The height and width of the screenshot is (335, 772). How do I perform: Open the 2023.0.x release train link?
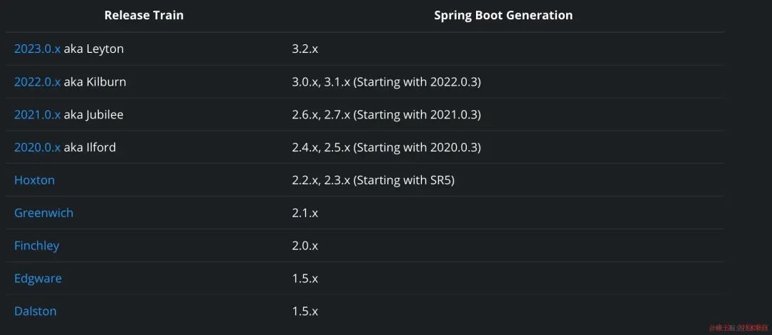(37, 49)
